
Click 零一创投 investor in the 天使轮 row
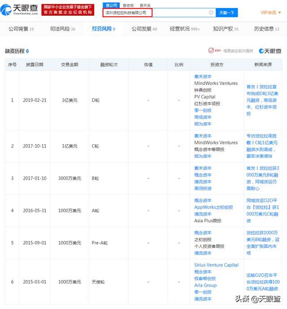pos(203,292)
